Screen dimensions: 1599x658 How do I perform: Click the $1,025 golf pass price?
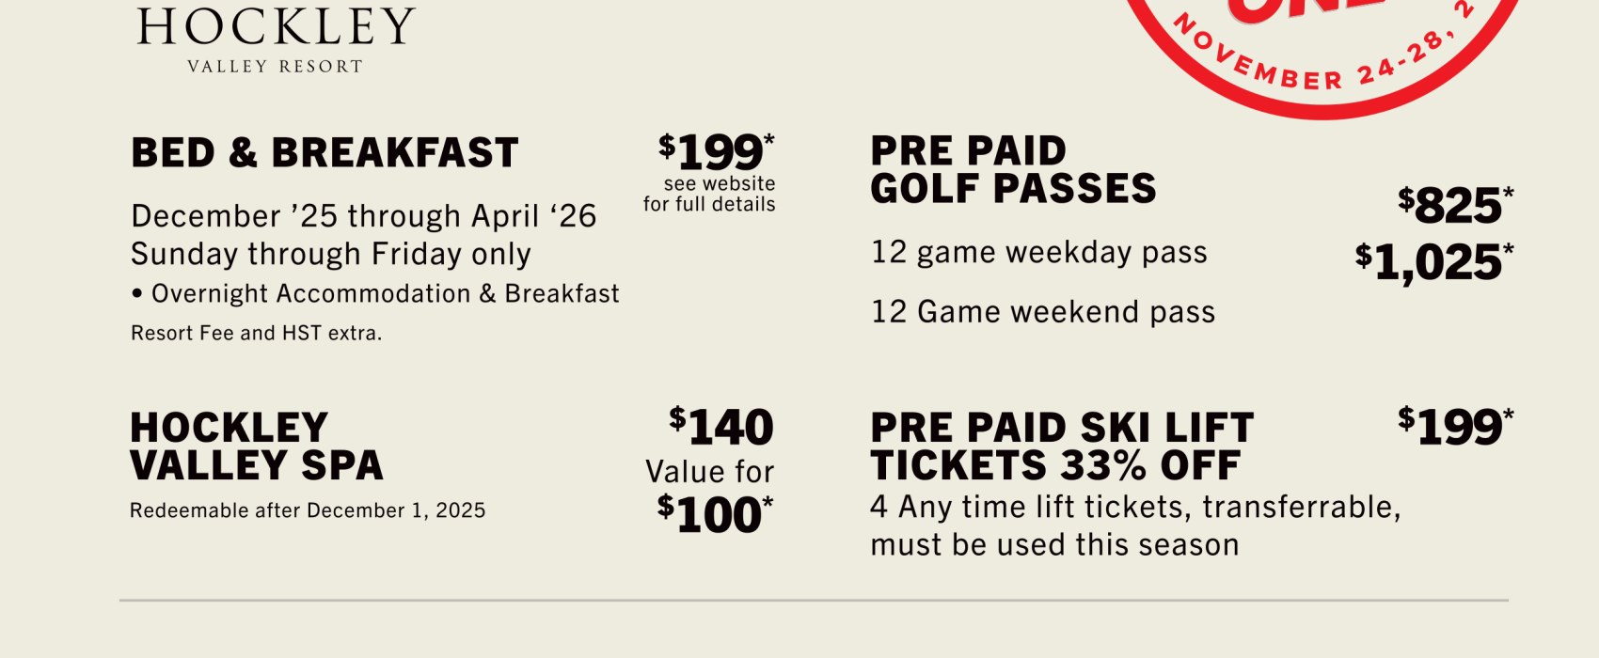pos(1434,263)
